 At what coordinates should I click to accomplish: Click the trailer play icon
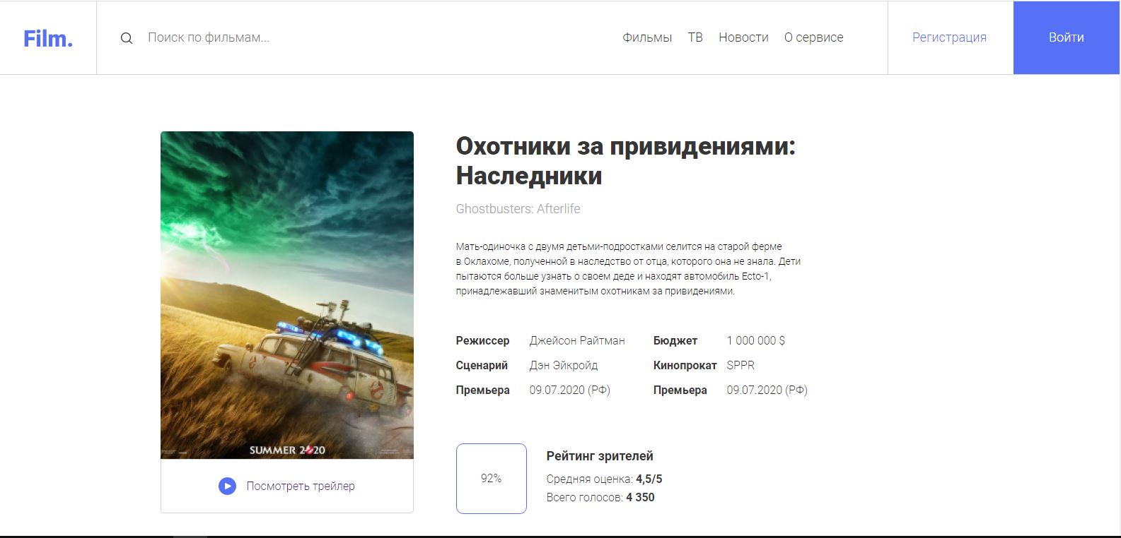pyautogui.click(x=227, y=486)
